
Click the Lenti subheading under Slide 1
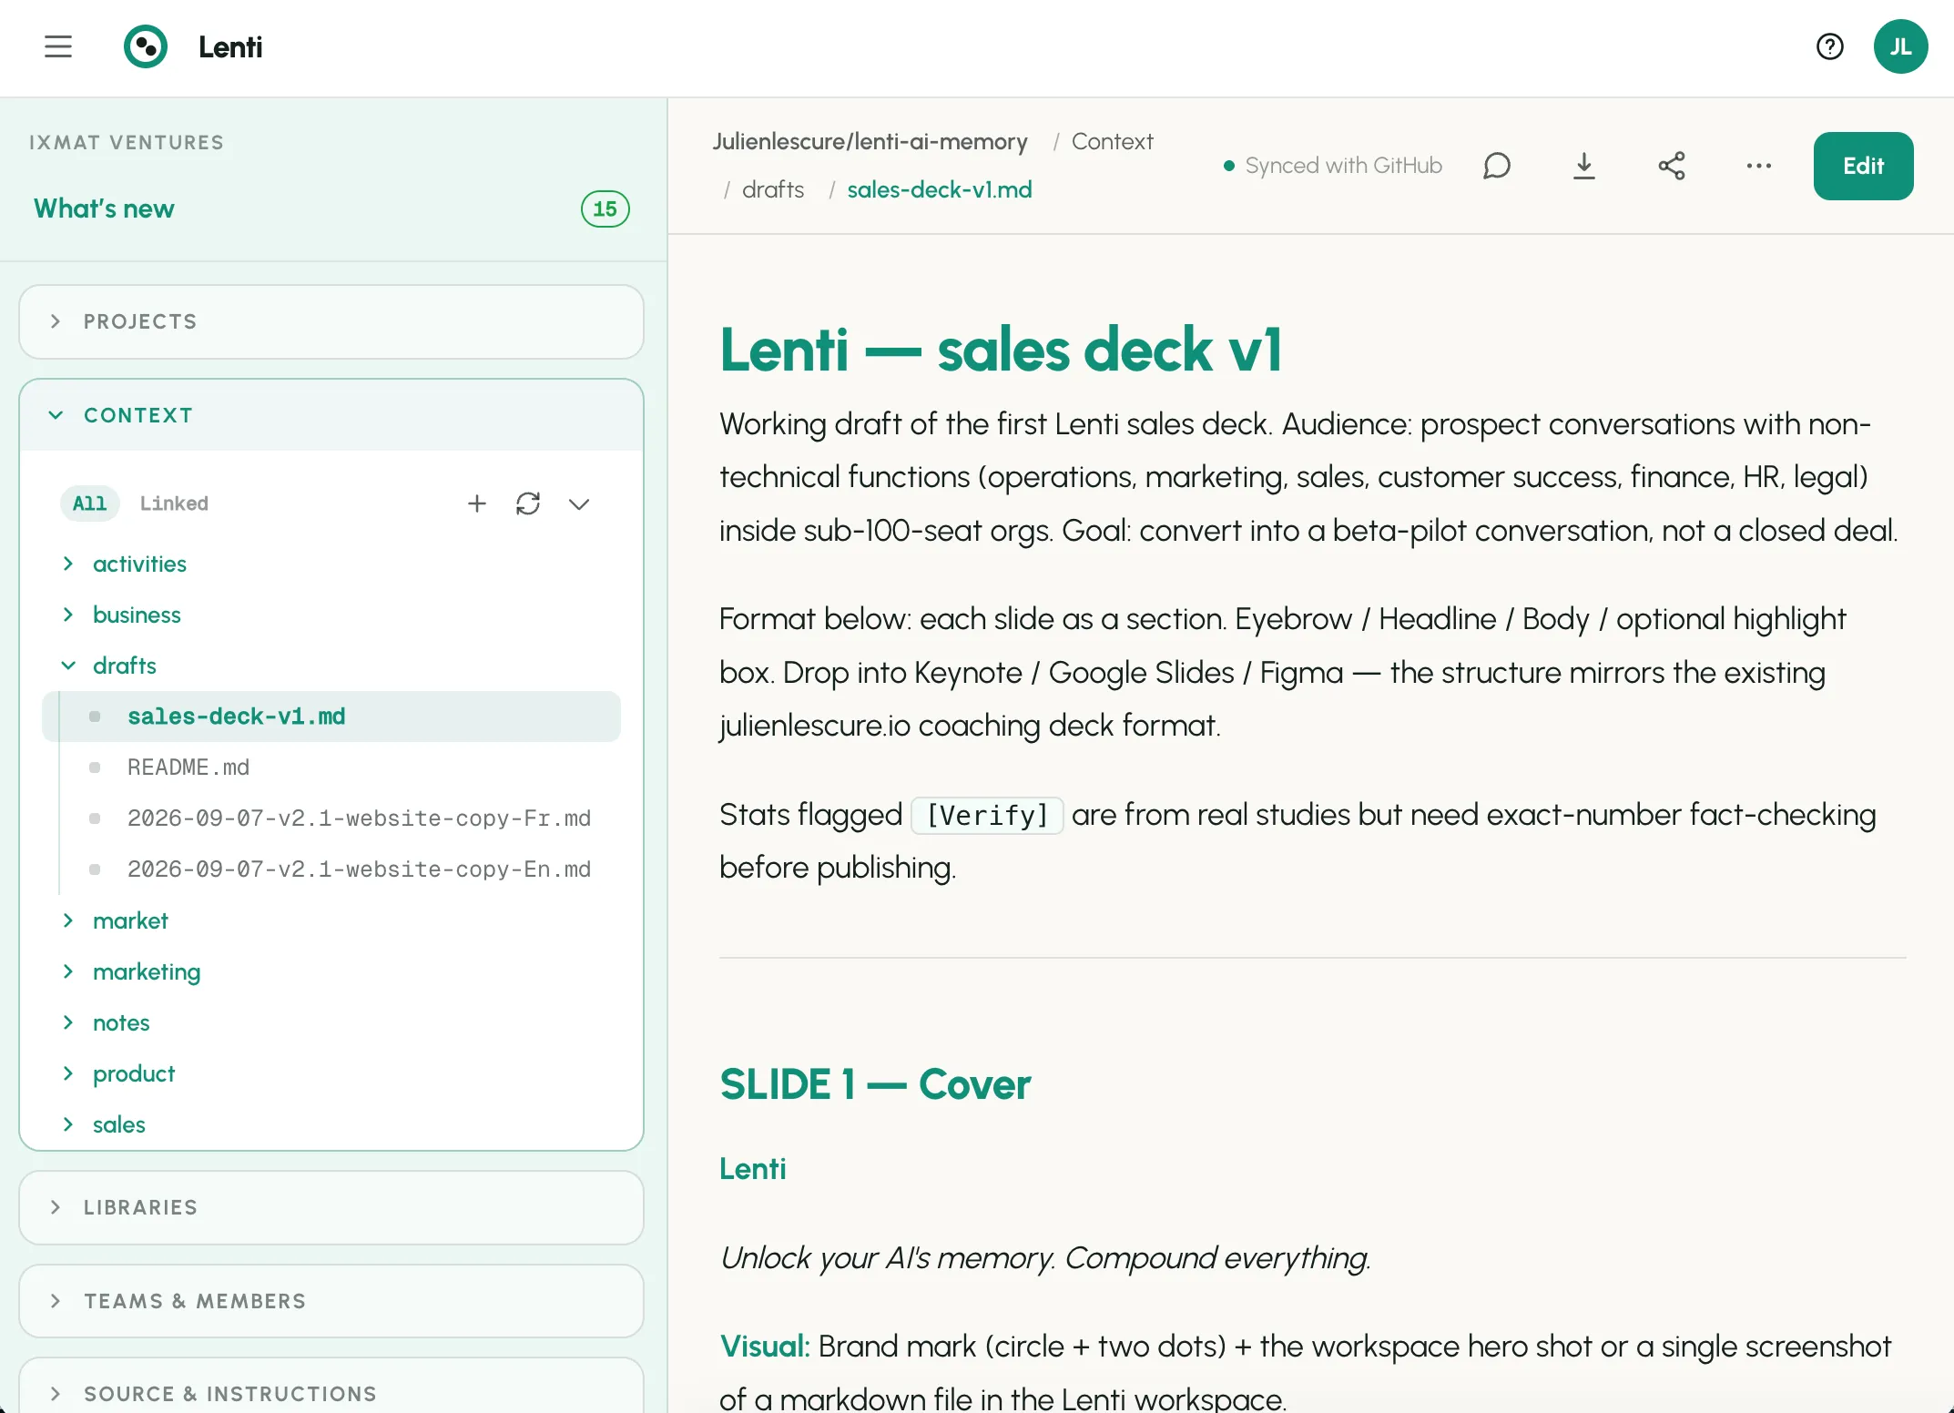752,1169
